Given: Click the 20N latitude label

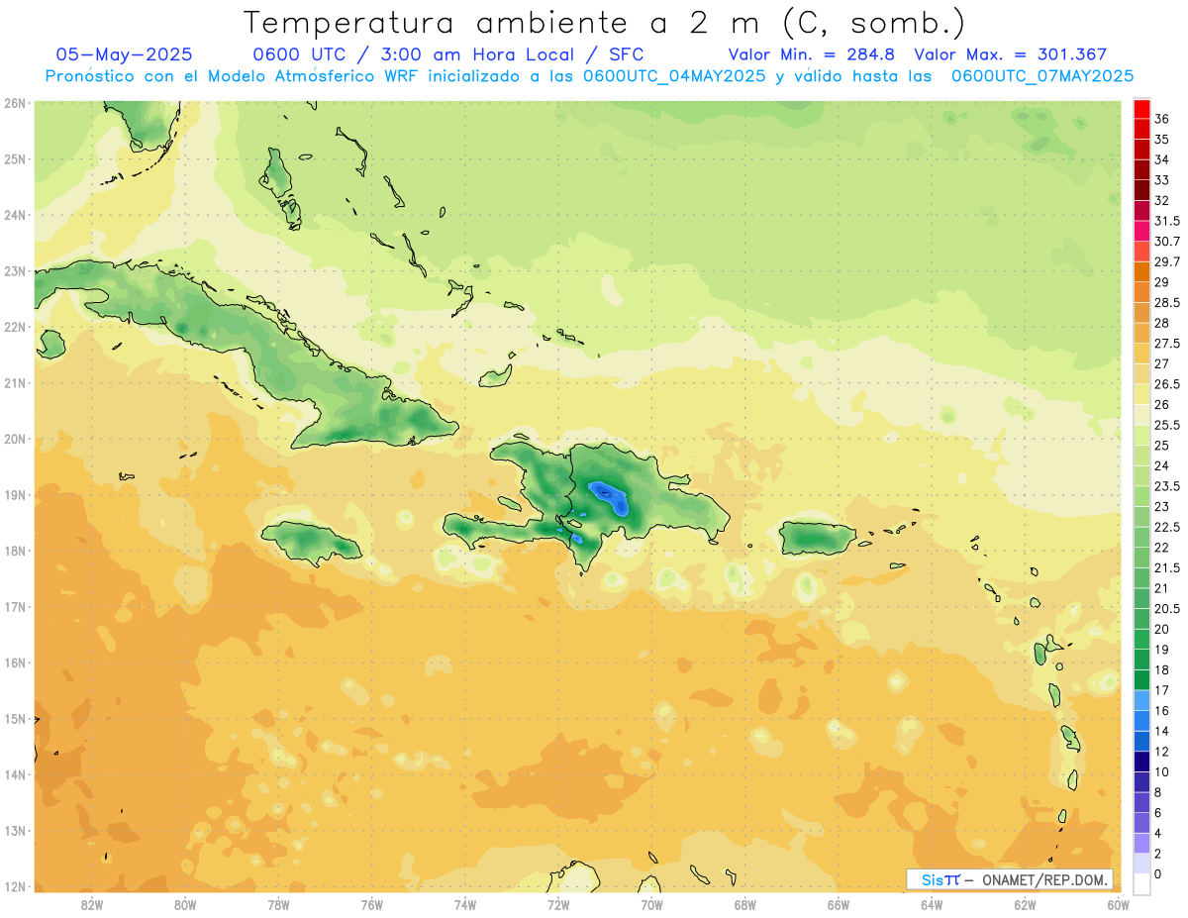Looking at the screenshot, I should pyautogui.click(x=15, y=439).
